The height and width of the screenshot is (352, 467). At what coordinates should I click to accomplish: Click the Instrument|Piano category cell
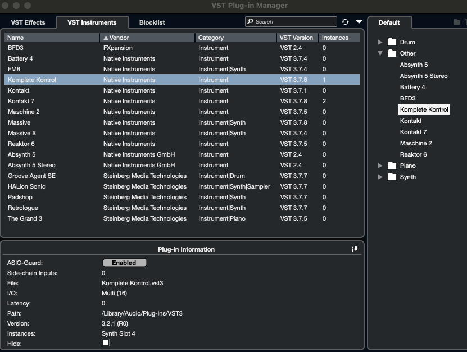222,219
